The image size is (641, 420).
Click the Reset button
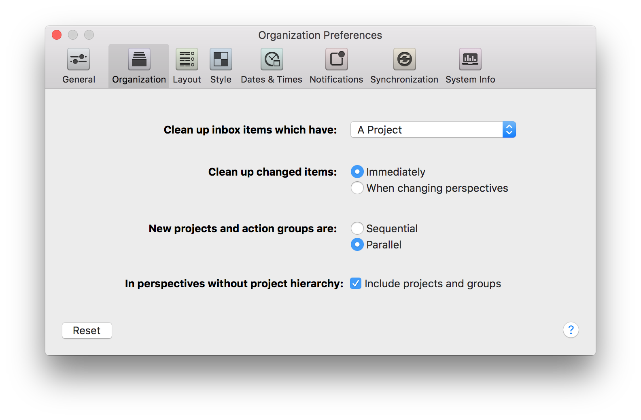[87, 331]
